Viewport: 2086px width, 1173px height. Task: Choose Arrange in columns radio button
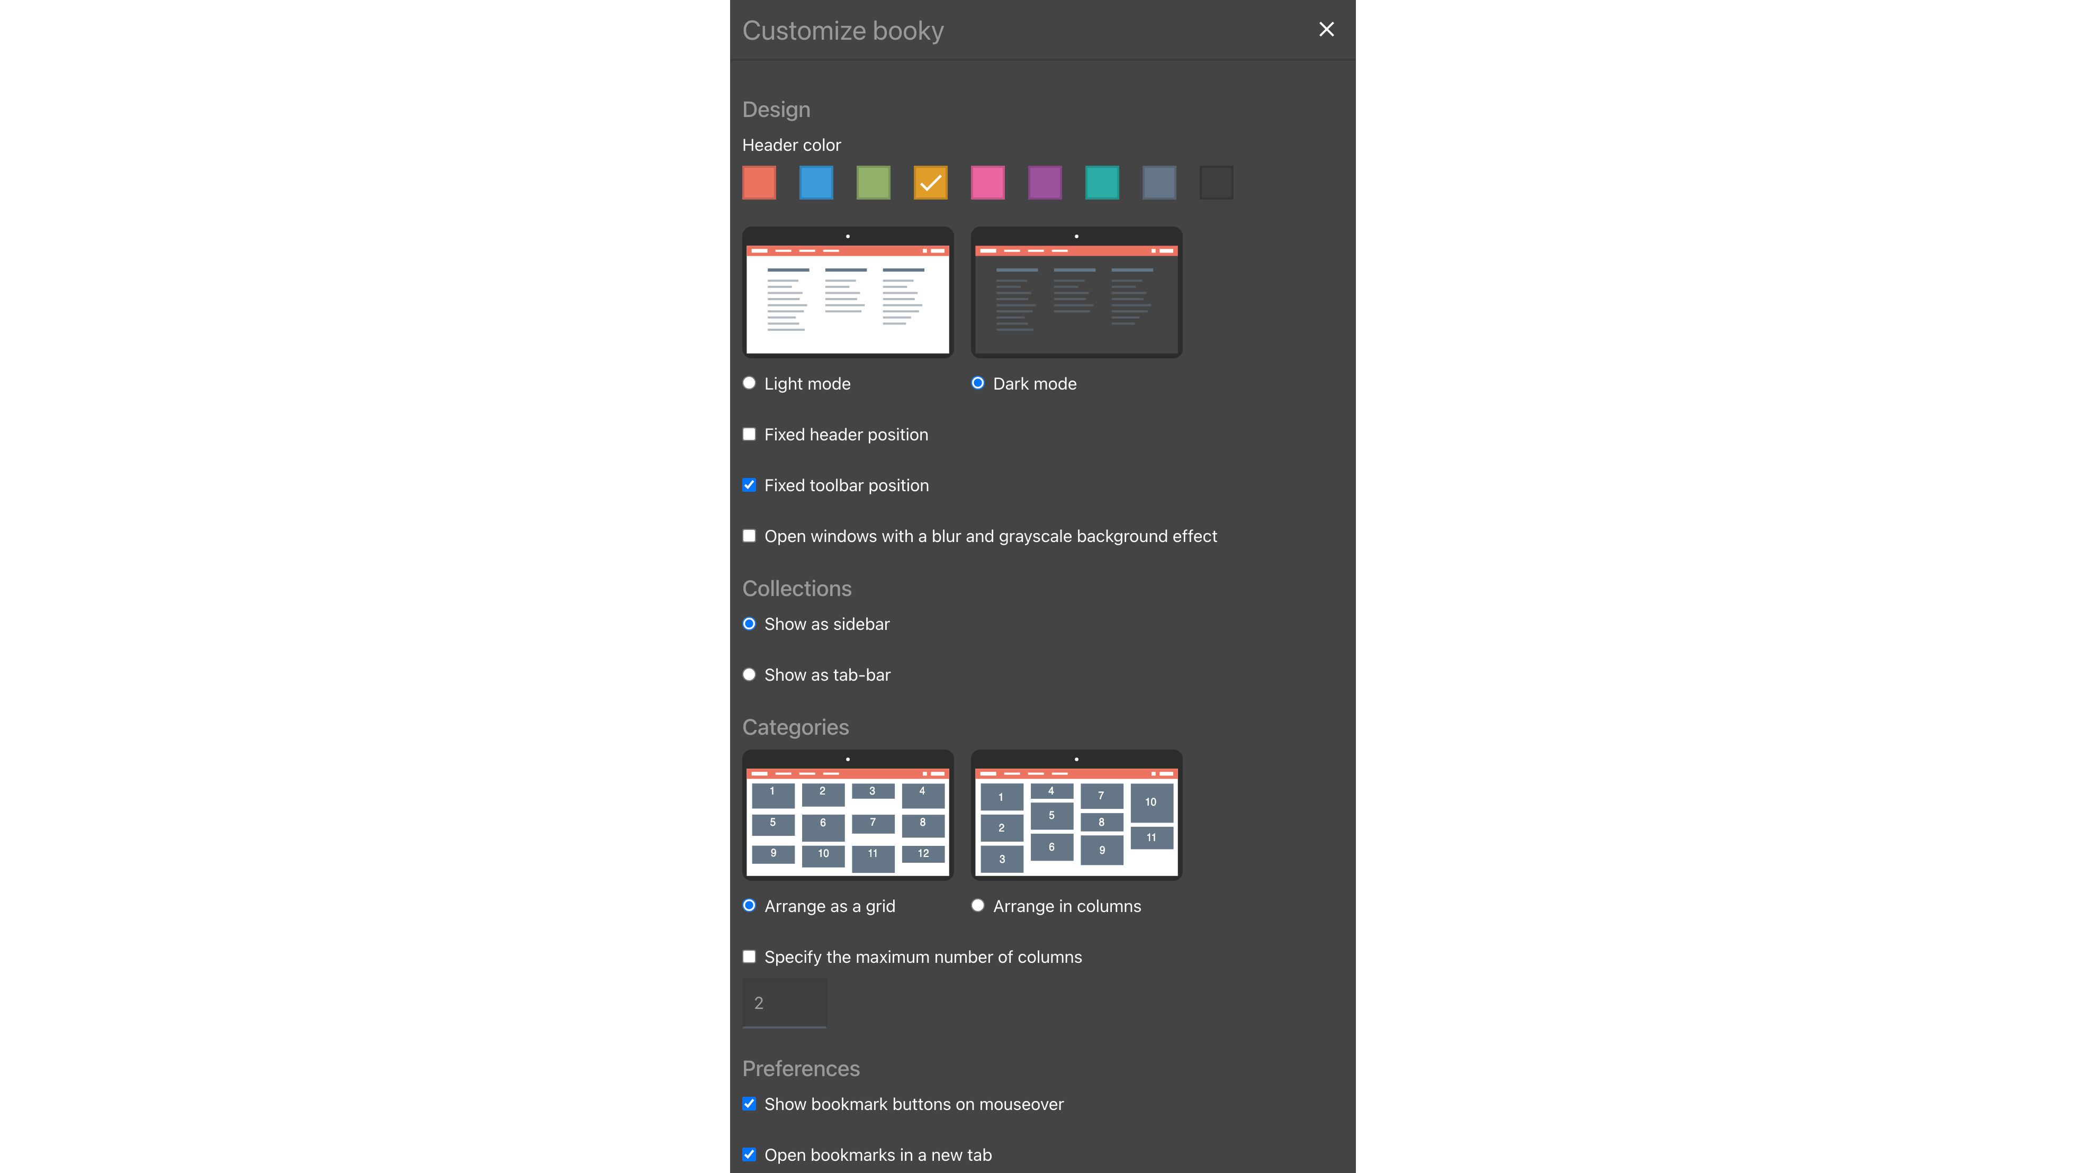977,905
